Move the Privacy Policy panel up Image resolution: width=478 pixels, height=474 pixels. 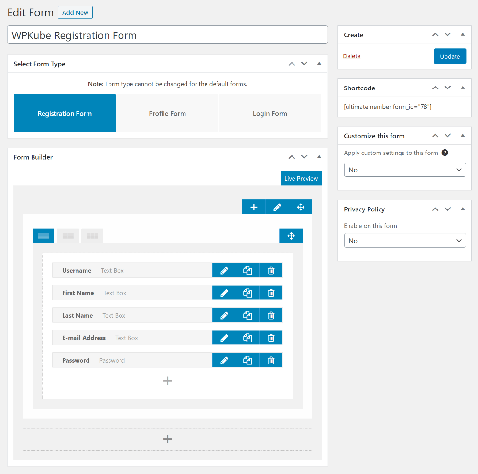point(435,209)
